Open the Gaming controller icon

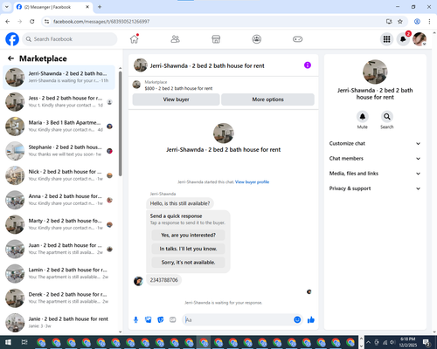point(297,39)
